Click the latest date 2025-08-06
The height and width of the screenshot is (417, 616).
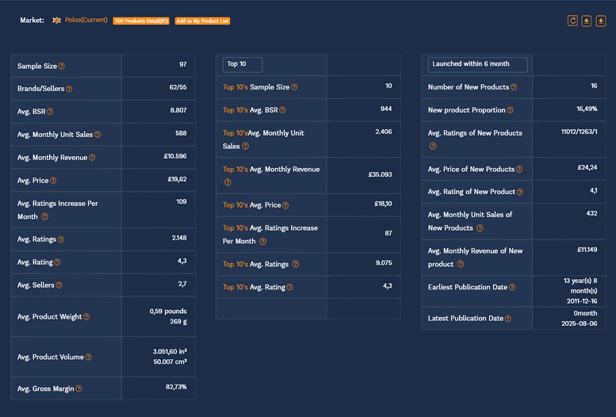[579, 323]
